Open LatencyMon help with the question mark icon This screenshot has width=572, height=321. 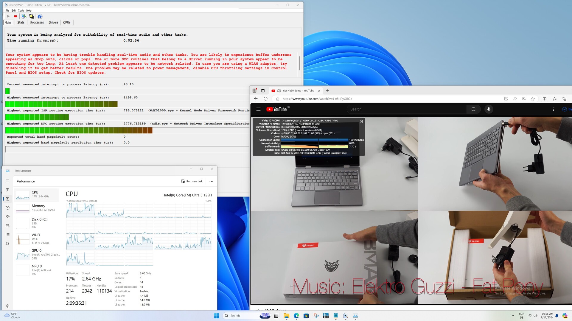tap(40, 16)
